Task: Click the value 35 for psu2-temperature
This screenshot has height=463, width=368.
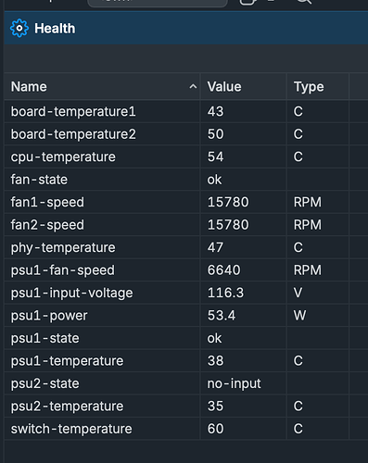Action: click(215, 407)
